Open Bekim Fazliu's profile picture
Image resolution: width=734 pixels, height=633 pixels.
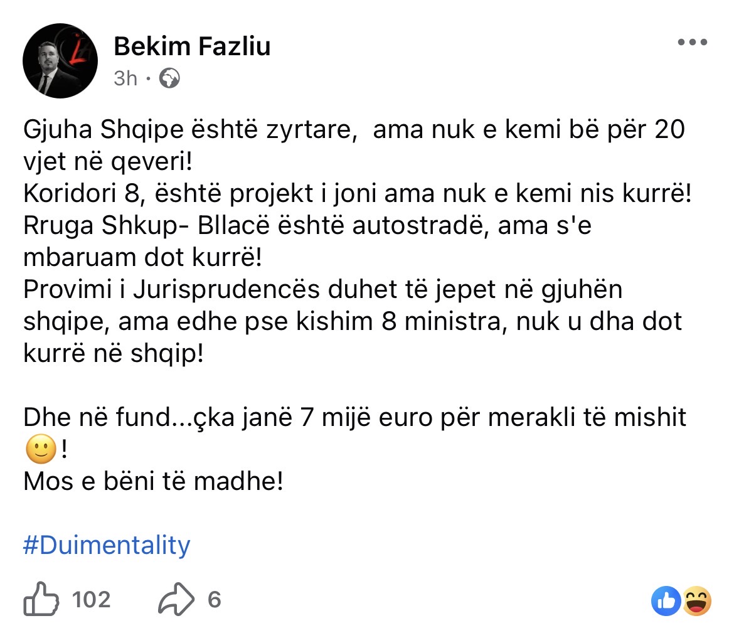[x=60, y=61]
